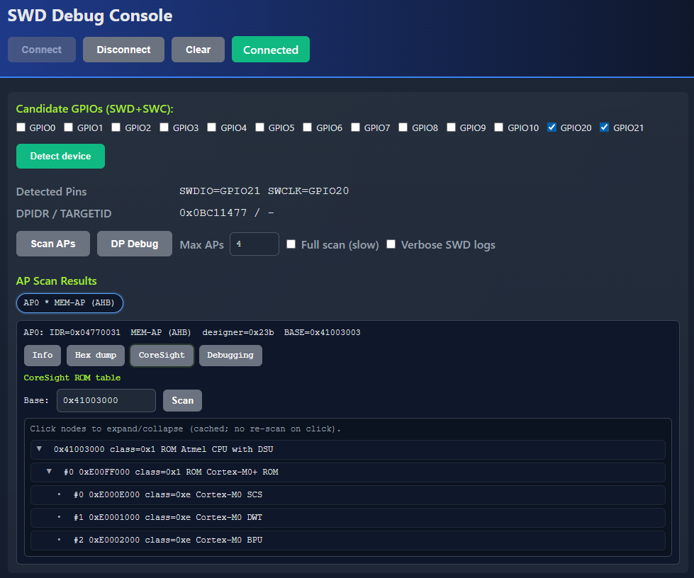694x578 pixels.
Task: Click the Max APs number field
Action: 254,244
